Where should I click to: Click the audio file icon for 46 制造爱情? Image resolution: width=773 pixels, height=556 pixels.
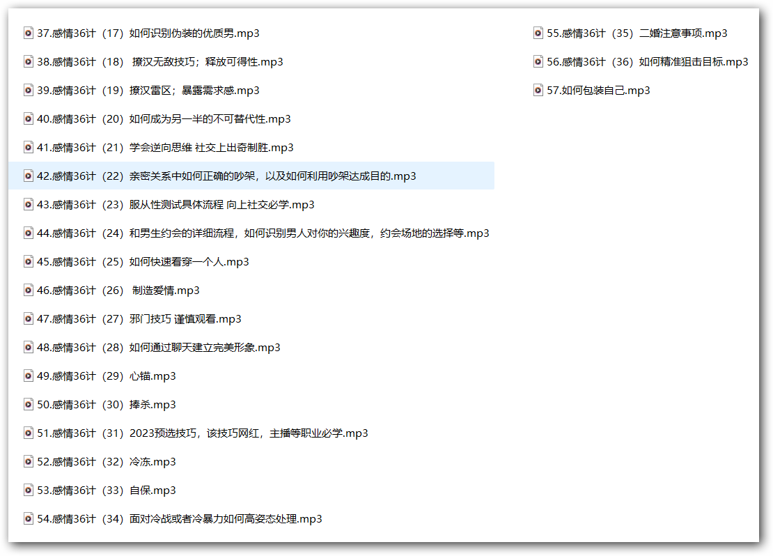tap(29, 290)
